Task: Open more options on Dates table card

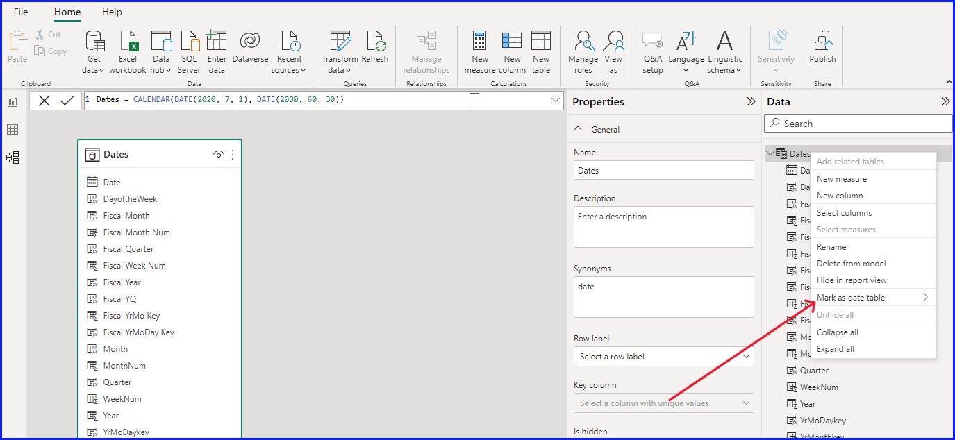Action: (x=233, y=155)
